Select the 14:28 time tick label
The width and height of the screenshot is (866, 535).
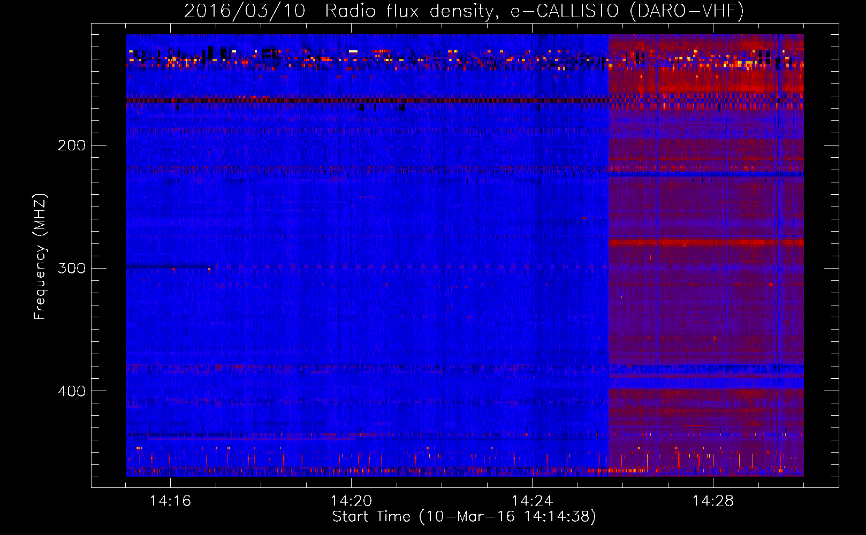[713, 501]
